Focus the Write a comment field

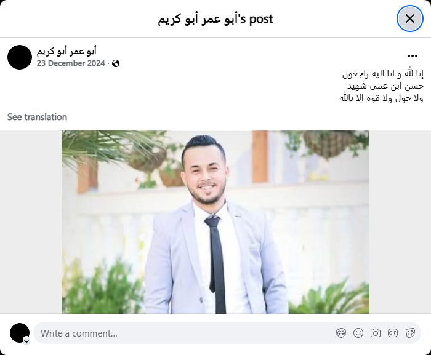click(227, 333)
